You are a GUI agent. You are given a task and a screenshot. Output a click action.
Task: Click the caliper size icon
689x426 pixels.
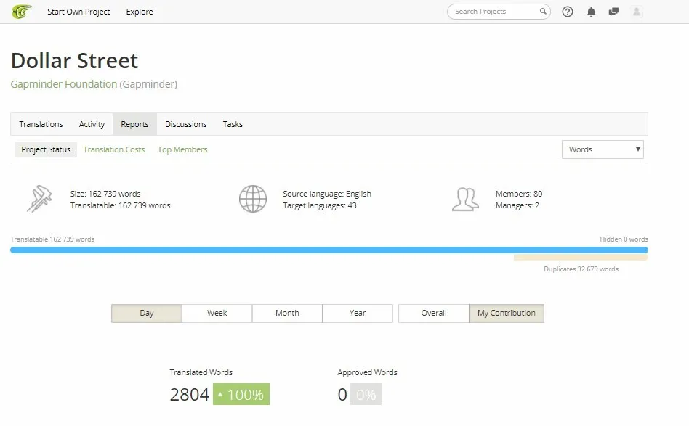[x=39, y=199]
